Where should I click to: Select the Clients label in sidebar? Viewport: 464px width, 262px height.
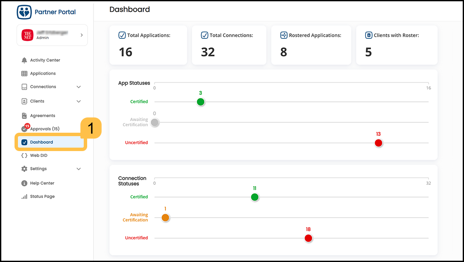click(37, 101)
